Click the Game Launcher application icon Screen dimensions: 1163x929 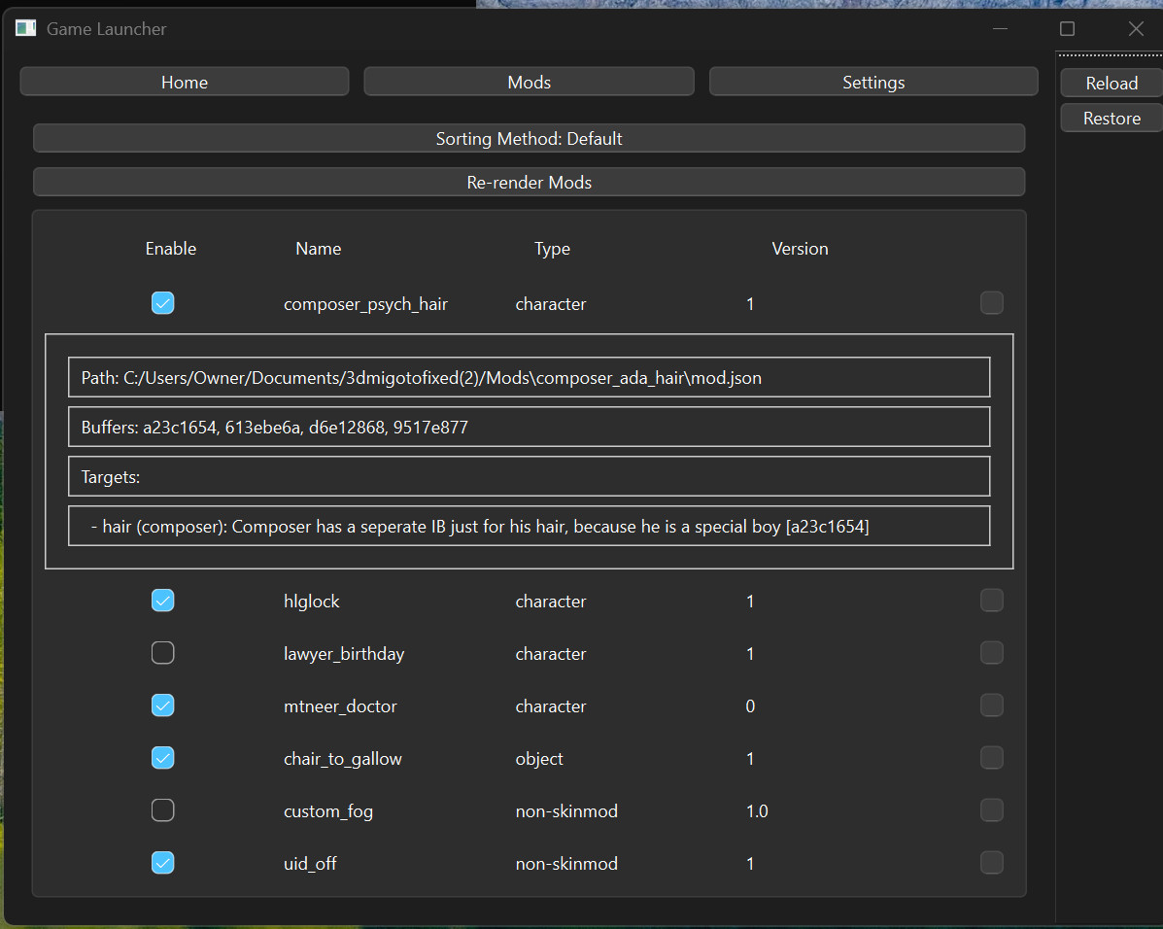pos(25,28)
